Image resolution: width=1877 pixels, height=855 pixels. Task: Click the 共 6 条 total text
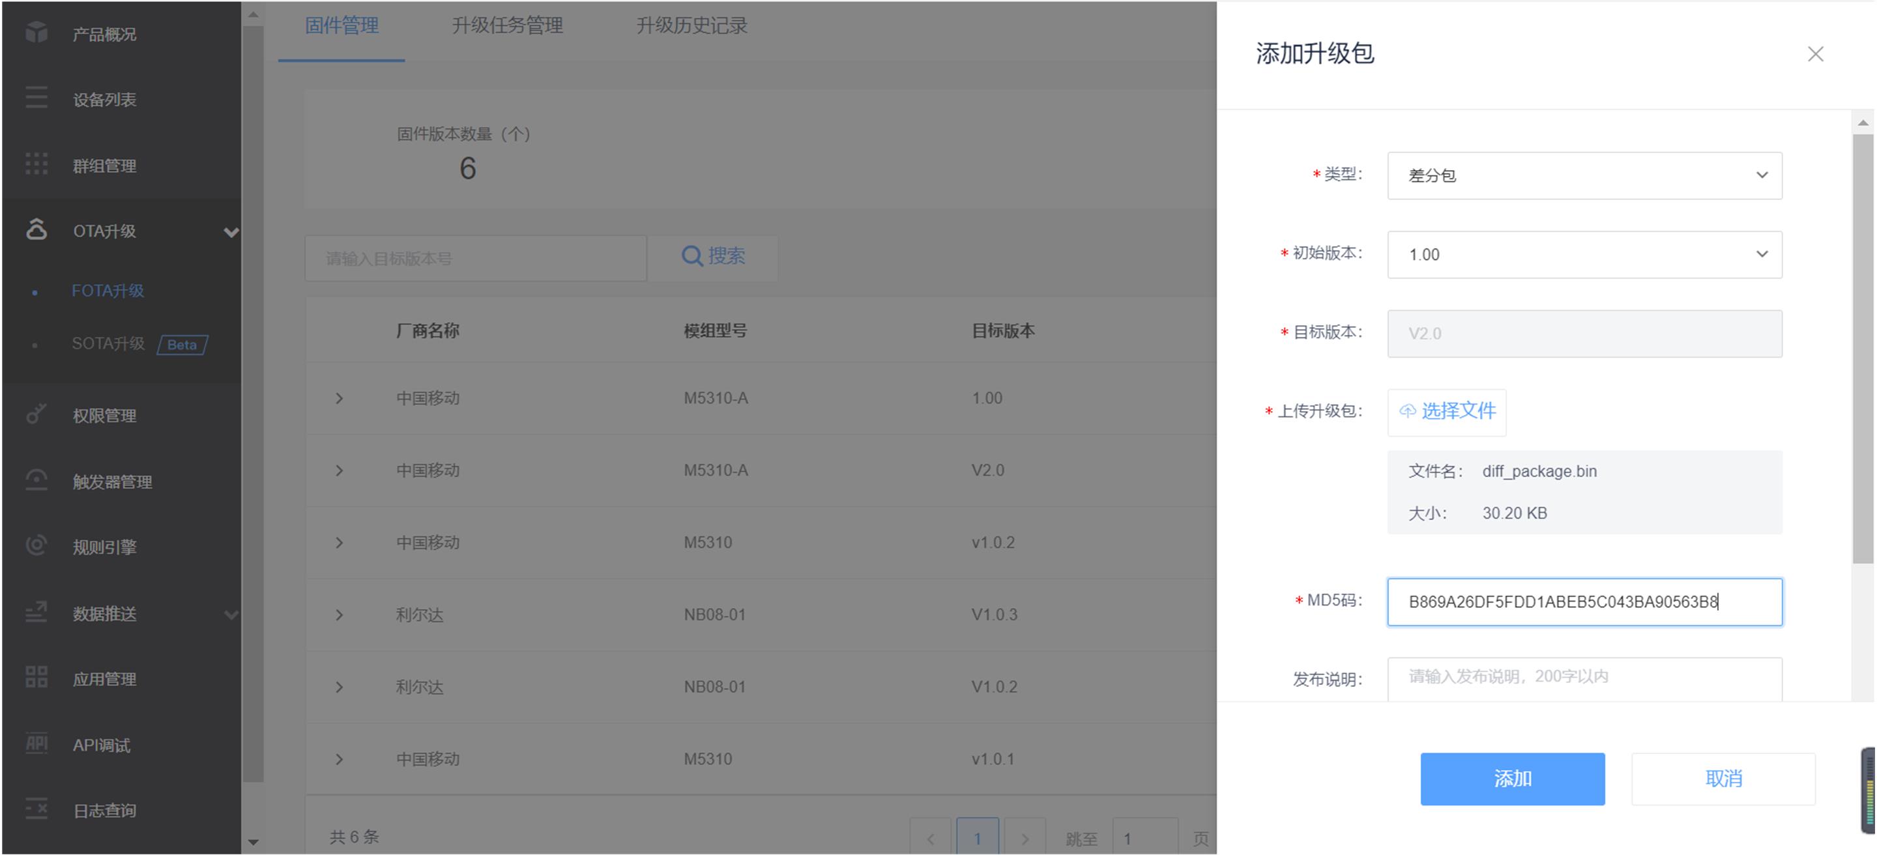point(354,837)
